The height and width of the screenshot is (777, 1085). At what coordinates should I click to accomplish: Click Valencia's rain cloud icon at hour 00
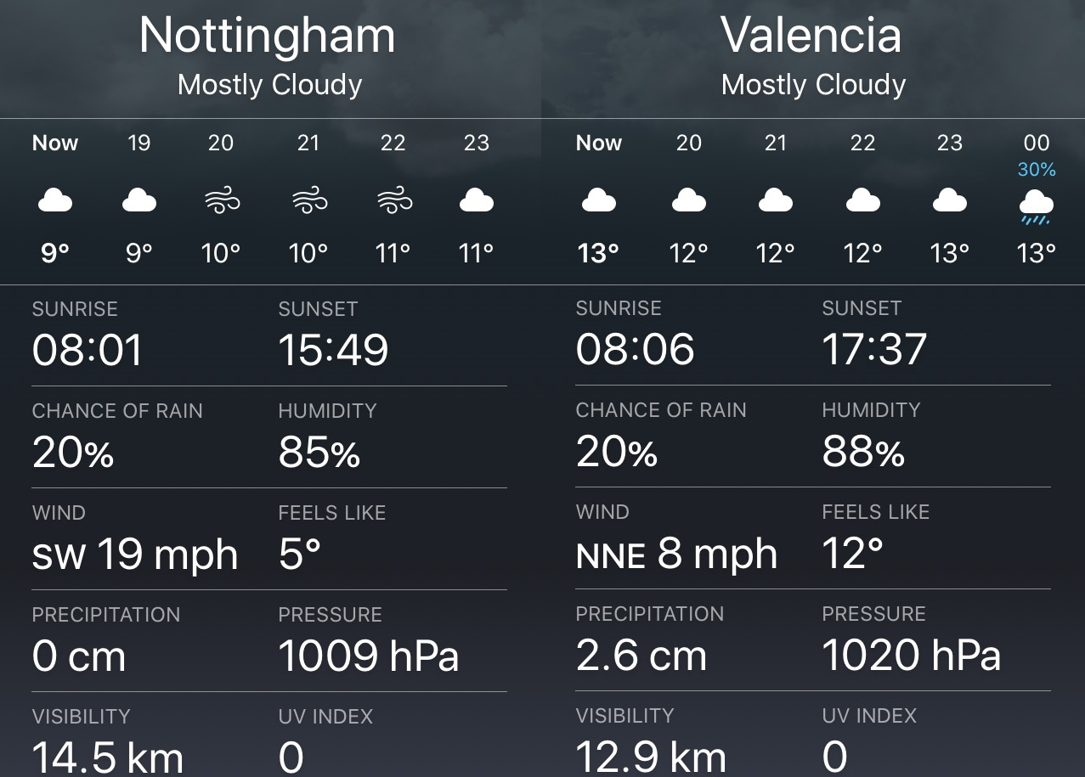pos(1037,206)
